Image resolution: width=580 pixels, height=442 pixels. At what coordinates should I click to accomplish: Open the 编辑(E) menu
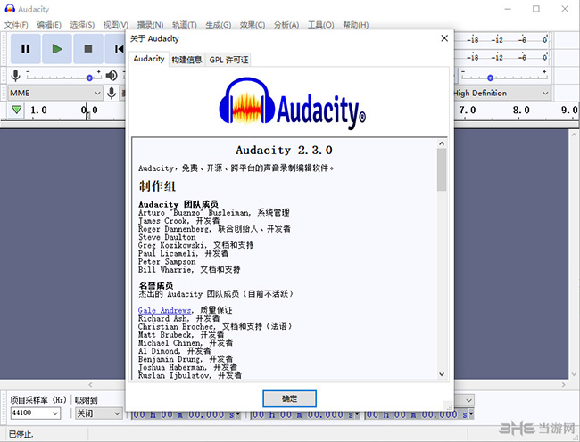49,25
